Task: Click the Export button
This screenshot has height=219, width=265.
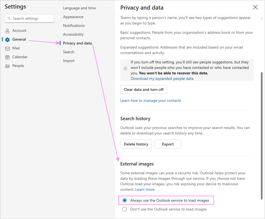Action: (168, 144)
